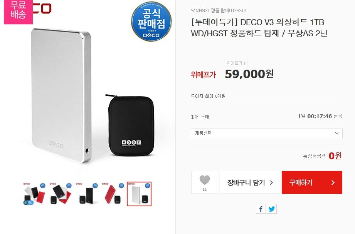
Task: Click the 무료배송 pink badge
Action: 19,11
